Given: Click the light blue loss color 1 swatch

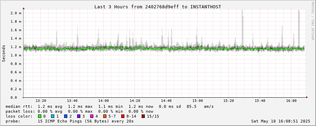Looking at the screenshot, I should (52, 116).
